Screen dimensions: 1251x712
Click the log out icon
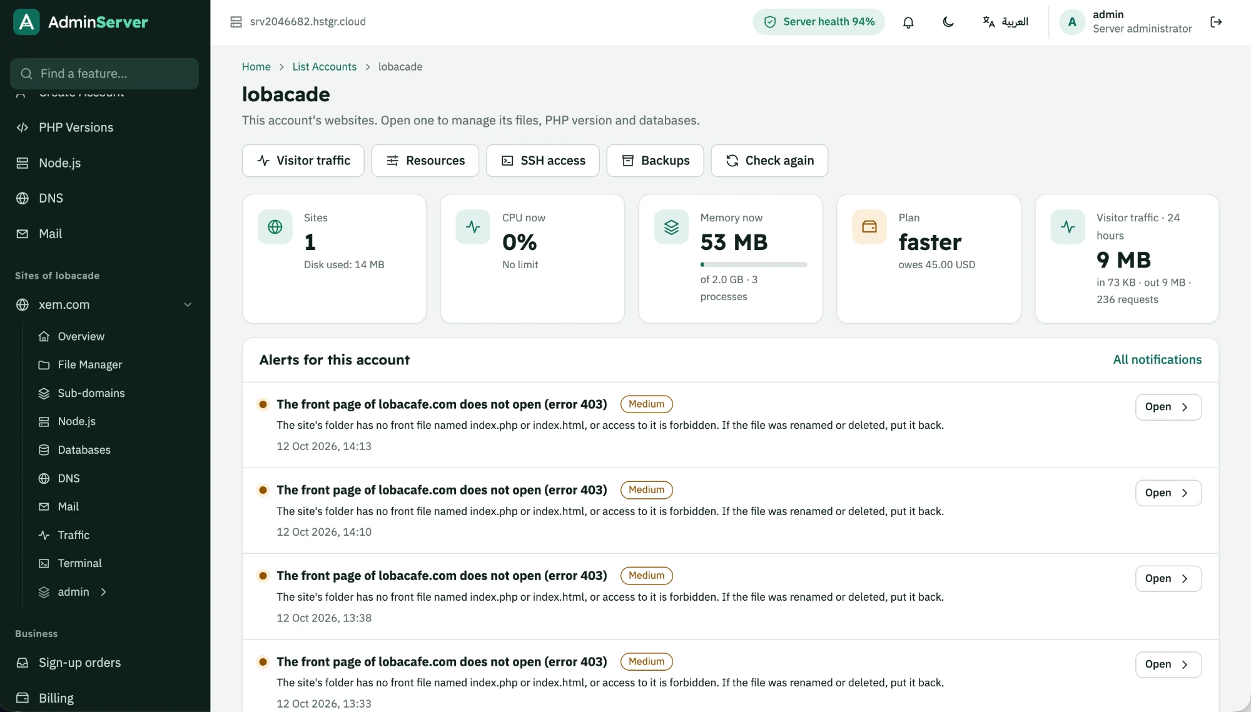(x=1216, y=23)
